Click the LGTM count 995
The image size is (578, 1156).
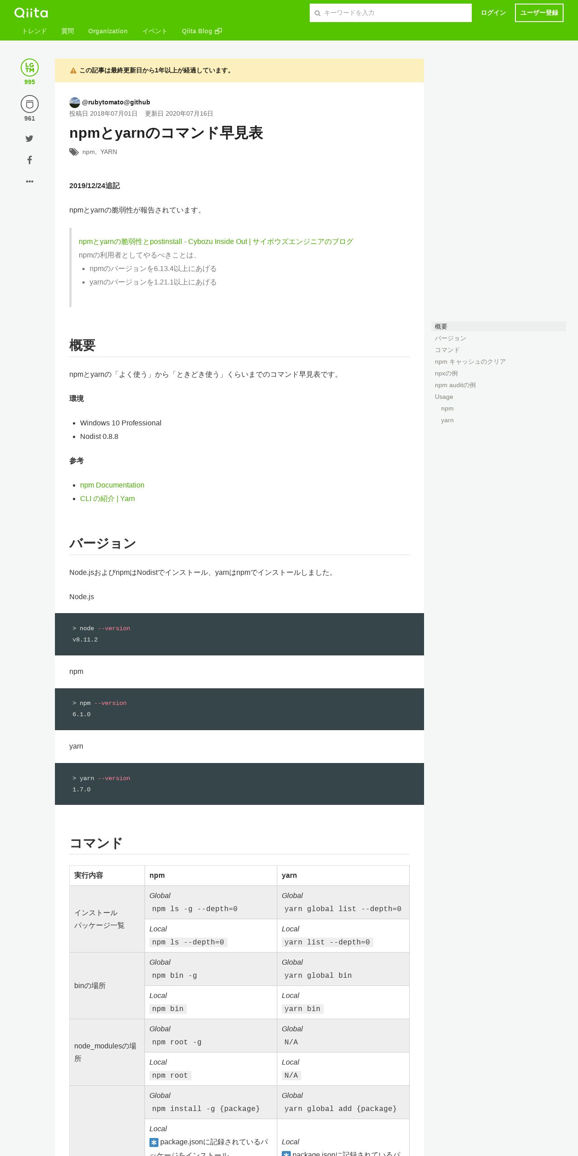tap(30, 82)
